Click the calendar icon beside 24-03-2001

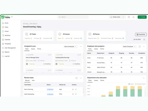click(x=144, y=39)
